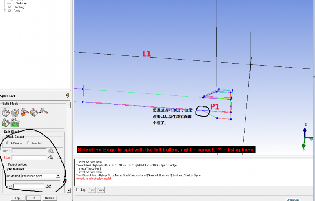The width and height of the screenshot is (315, 201).
Task: Select the Extend Split pencil block tool
Action: tap(15, 112)
